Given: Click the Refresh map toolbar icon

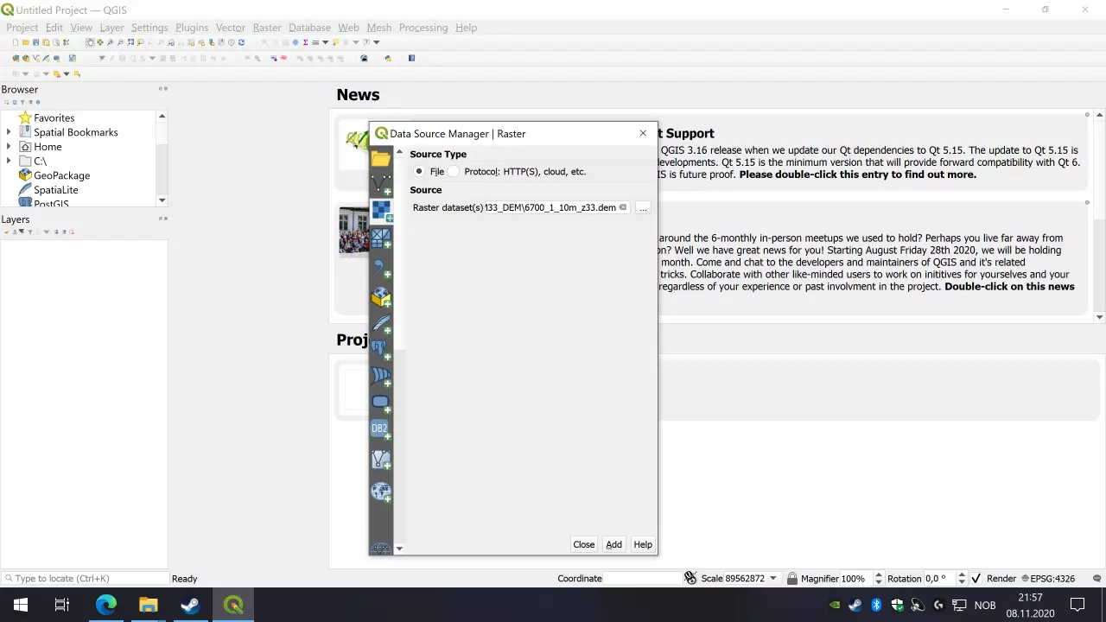Looking at the screenshot, I should [241, 42].
